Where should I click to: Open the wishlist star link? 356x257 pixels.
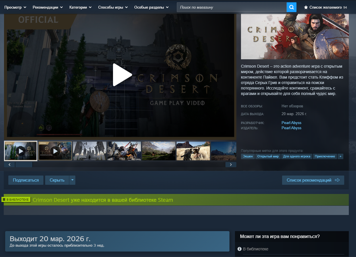coord(325,7)
